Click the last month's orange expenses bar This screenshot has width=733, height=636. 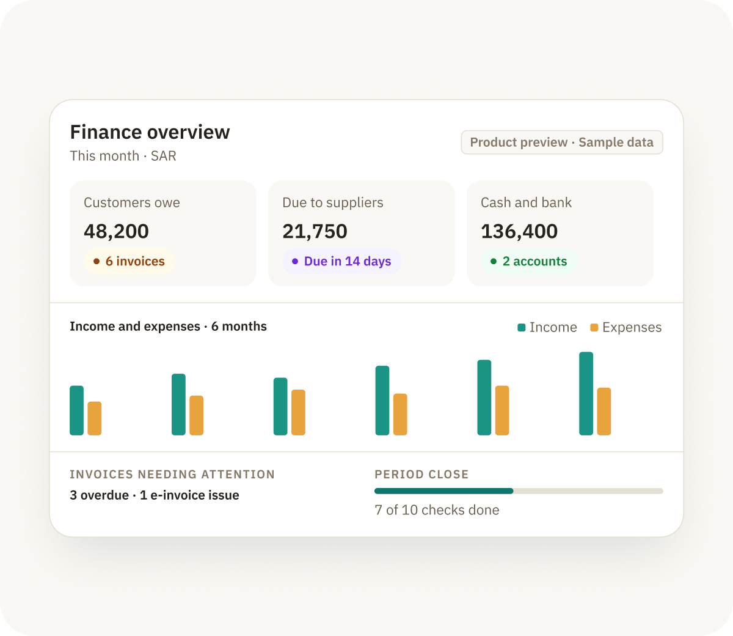[604, 412]
